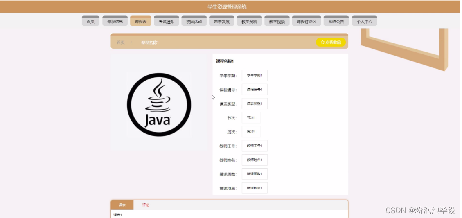Click the 课程编号1 value box
Image resolution: width=462 pixels, height=218 pixels.
[x=255, y=90]
